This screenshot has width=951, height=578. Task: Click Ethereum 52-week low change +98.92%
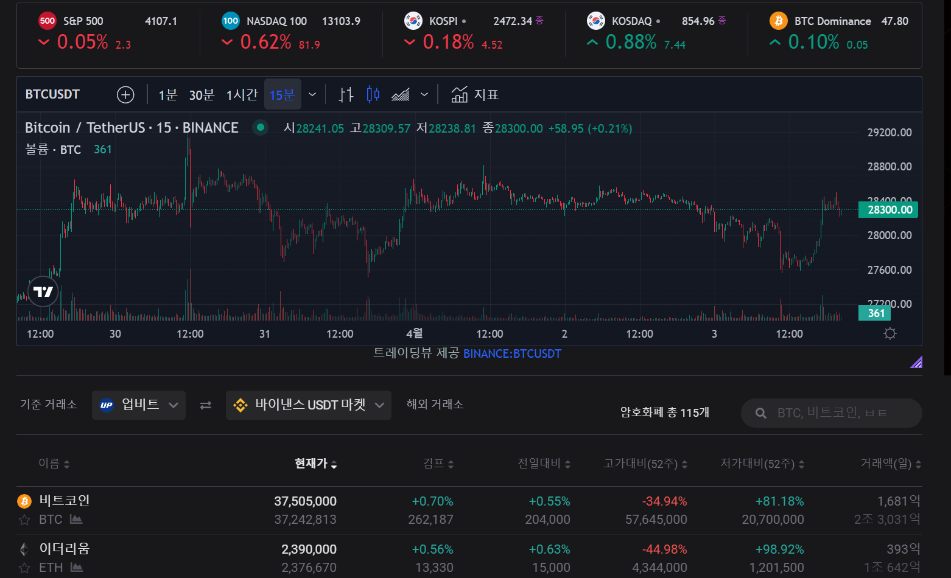pyautogui.click(x=779, y=549)
